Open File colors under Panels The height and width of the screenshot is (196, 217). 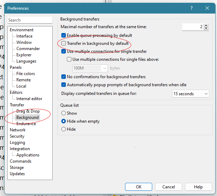[25, 74]
